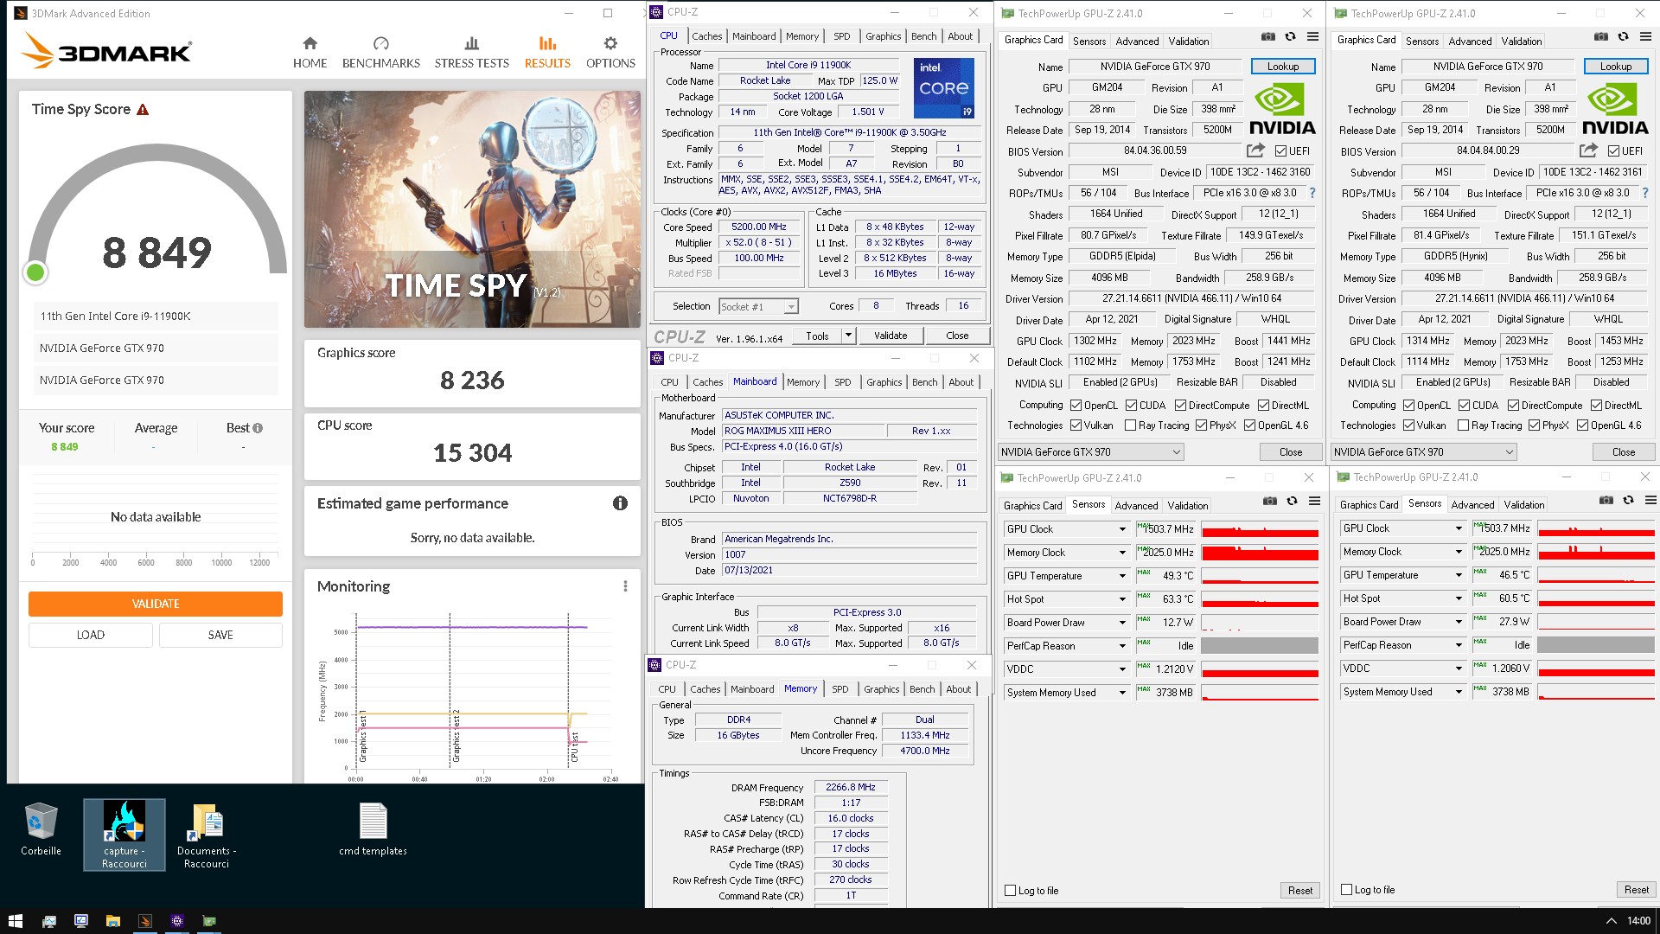The width and height of the screenshot is (1660, 934).
Task: Toggle UEFI checkbox in top-left GPU-Z
Action: pyautogui.click(x=1281, y=150)
